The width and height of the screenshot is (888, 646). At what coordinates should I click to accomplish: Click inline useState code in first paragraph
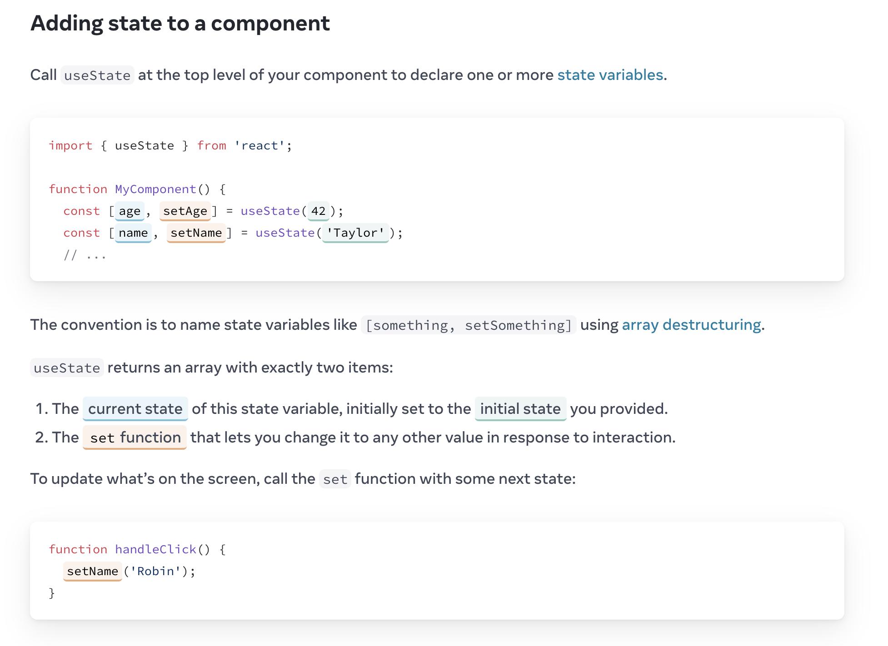(97, 75)
